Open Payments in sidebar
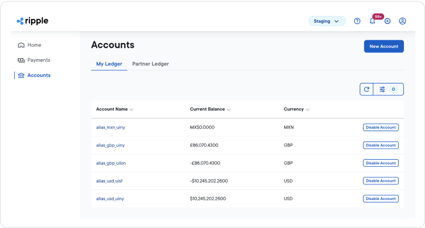The width and height of the screenshot is (425, 228). tap(38, 60)
